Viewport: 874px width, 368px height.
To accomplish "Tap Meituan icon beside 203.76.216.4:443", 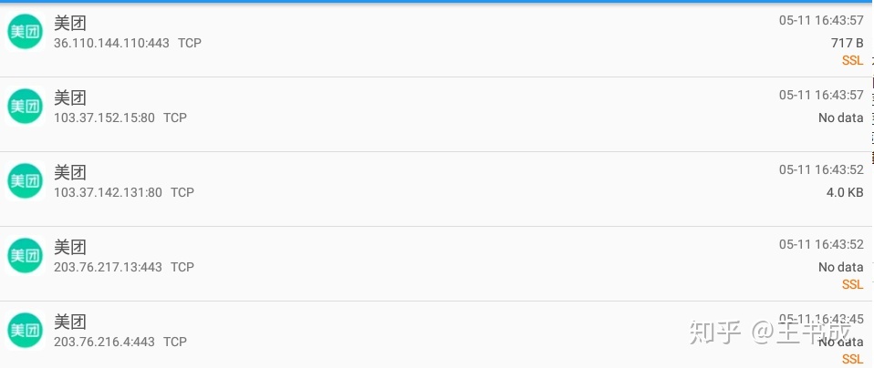I will click(x=25, y=330).
